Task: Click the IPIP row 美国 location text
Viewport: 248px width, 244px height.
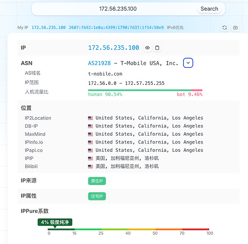Action: tap(127, 158)
